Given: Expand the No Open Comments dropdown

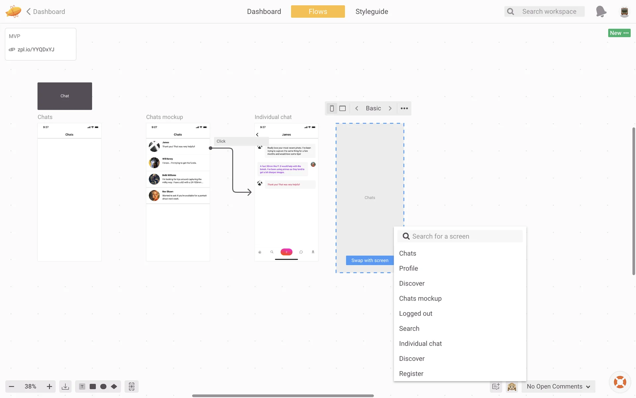Looking at the screenshot, I should point(558,386).
